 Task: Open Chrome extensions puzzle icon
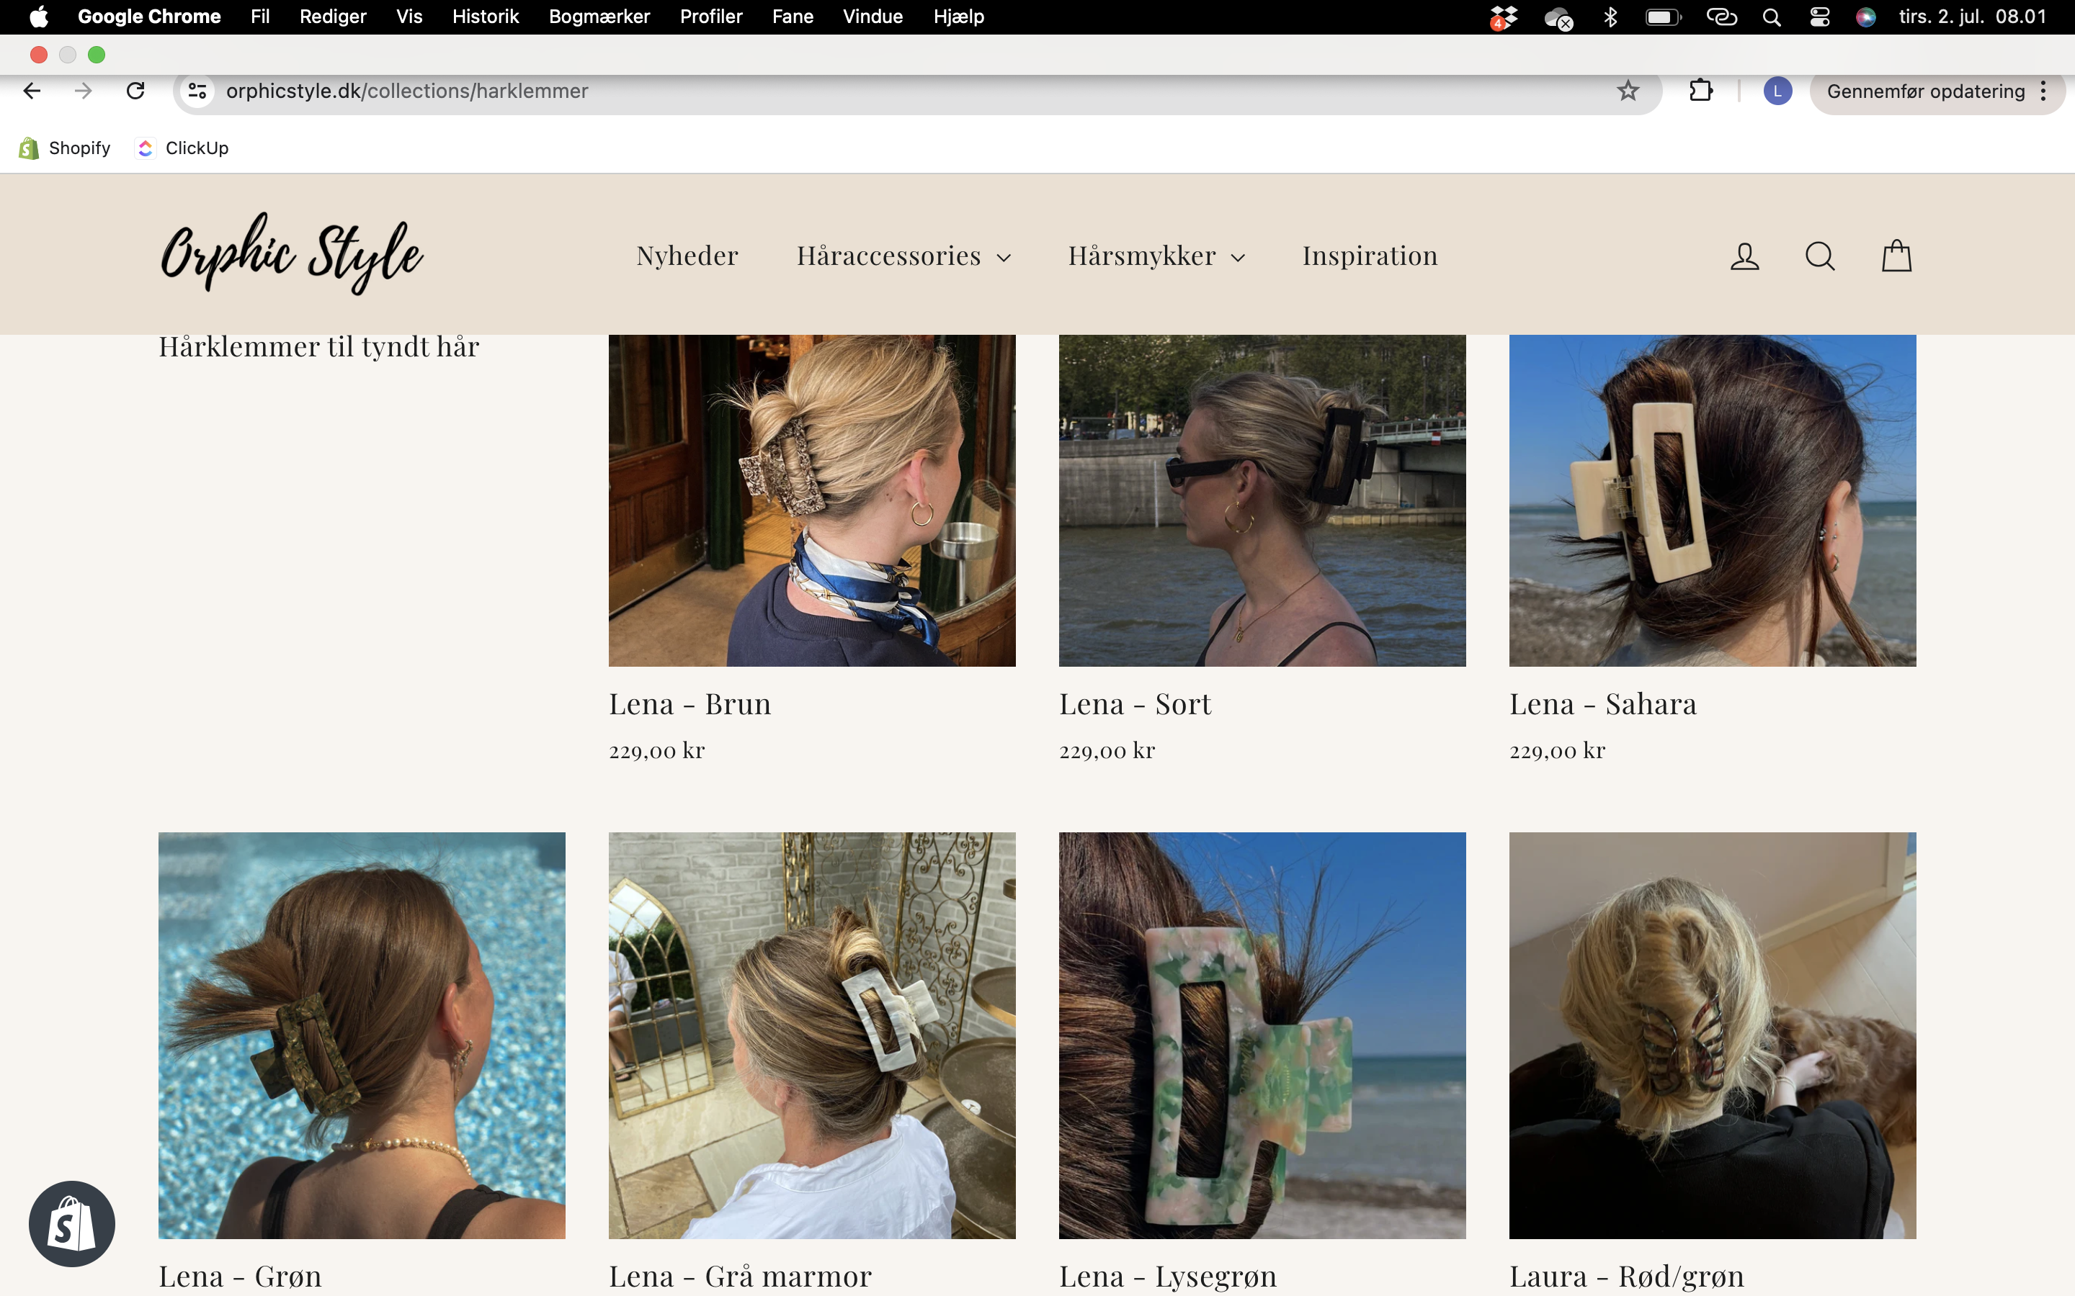click(x=1701, y=91)
